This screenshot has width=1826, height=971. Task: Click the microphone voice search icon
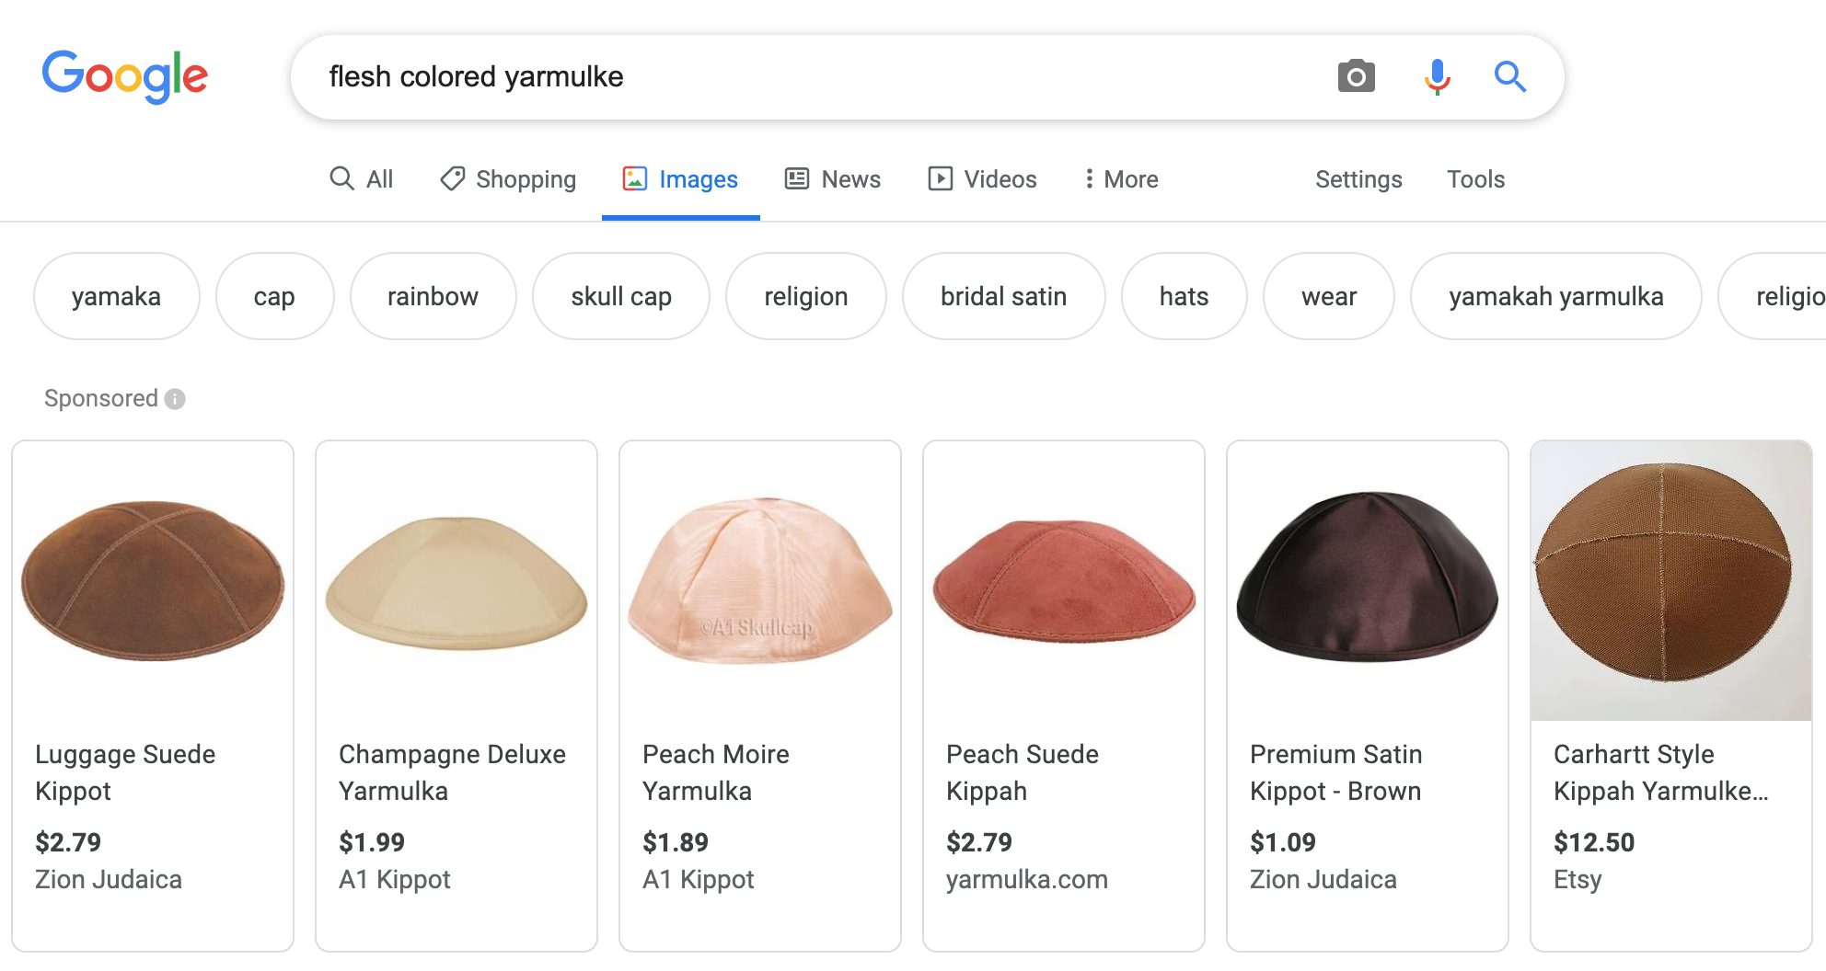pyautogui.click(x=1437, y=76)
